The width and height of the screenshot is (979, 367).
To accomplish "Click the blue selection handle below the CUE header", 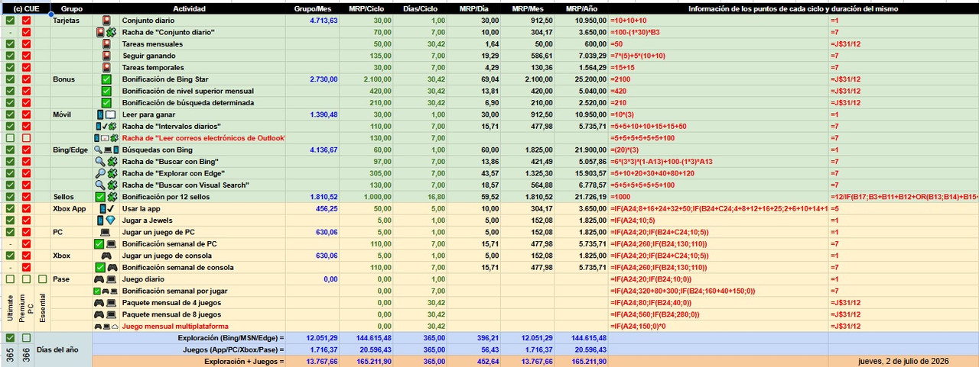I will 50,14.
